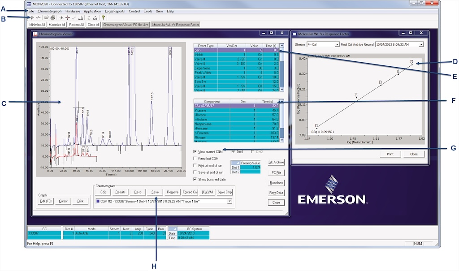The width and height of the screenshot is (459, 271).
Task: Click Maximize All button
Action: click(57, 25)
